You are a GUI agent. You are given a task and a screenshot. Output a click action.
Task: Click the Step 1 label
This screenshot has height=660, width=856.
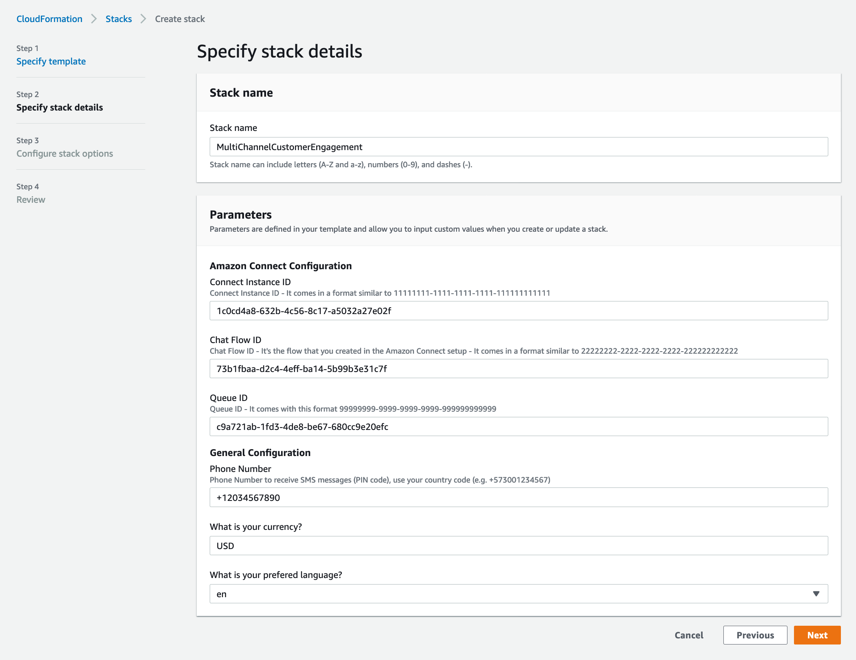click(27, 48)
